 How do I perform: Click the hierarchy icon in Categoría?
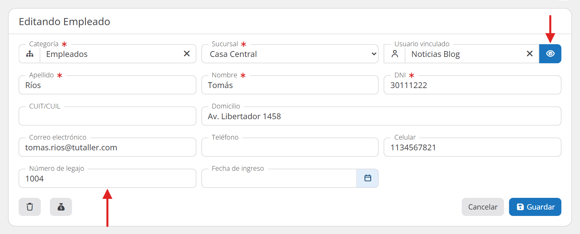(30, 54)
